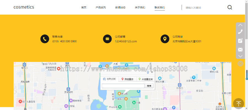Image resolution: width=248 pixels, height=110 pixels.
Task: Click 朝内小区 residential marker
Action: pyautogui.click(x=214, y=69)
